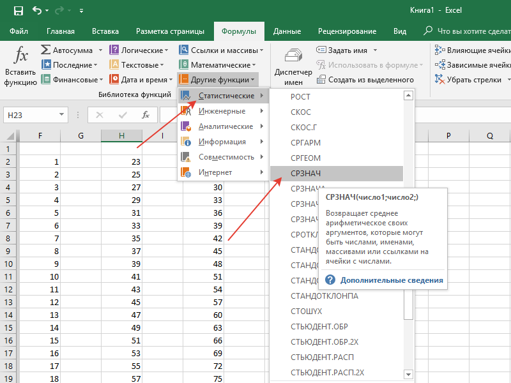511x383 pixels.
Task: Switch to the Главная tab
Action: tap(61, 31)
